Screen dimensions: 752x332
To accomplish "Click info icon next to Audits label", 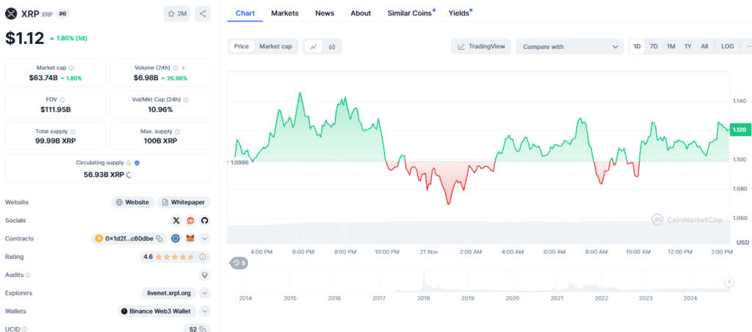I will coord(28,275).
